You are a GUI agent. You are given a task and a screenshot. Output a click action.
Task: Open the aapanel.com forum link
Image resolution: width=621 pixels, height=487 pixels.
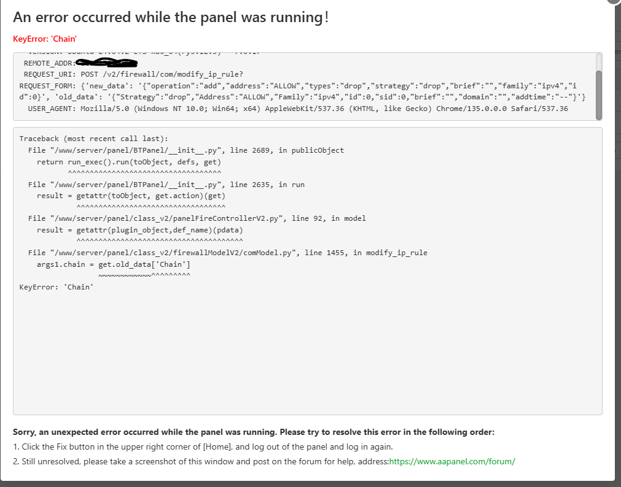pos(451,461)
